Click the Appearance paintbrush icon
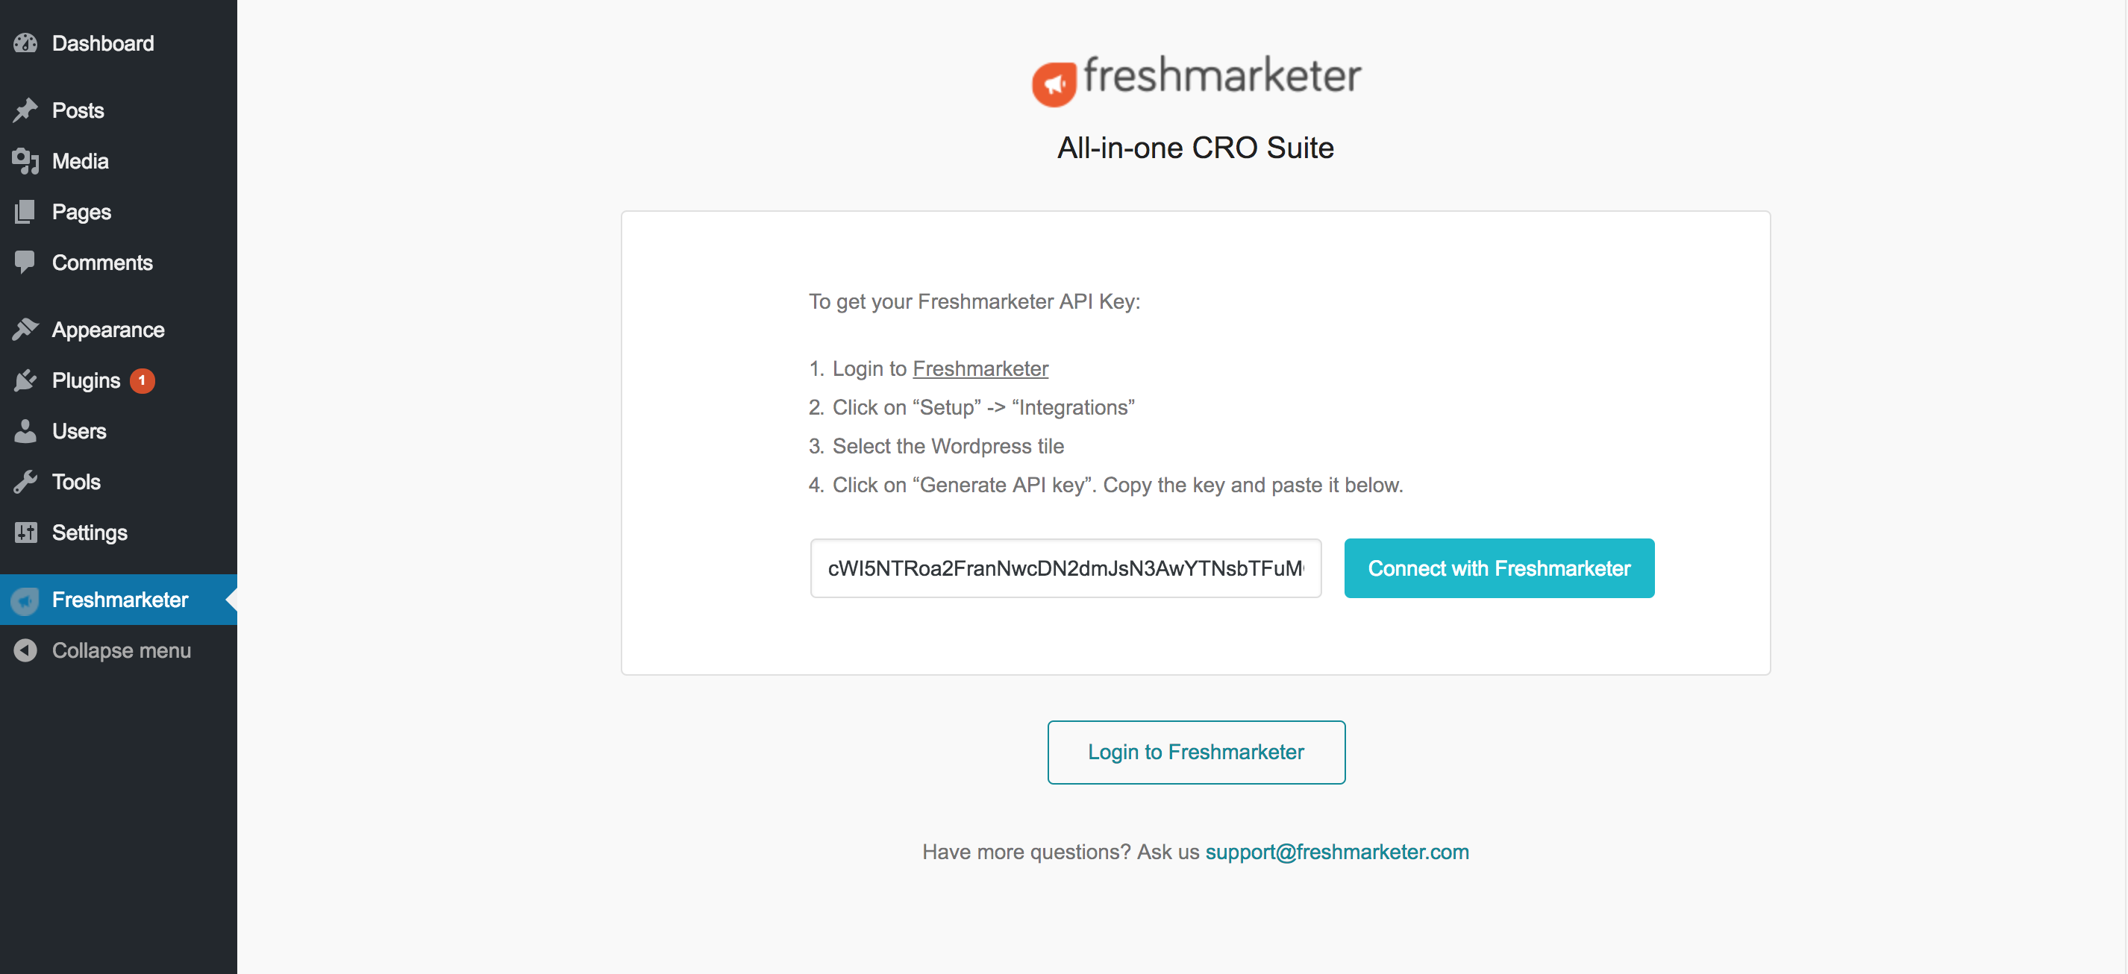2128x974 pixels. [x=25, y=330]
